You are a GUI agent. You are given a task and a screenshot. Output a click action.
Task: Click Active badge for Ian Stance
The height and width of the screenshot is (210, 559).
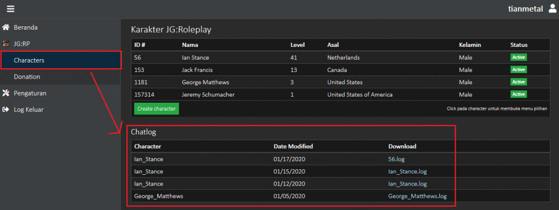pos(519,58)
